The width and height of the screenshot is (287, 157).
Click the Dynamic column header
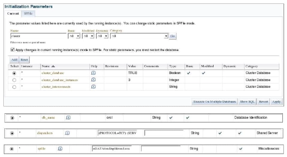[230, 66]
